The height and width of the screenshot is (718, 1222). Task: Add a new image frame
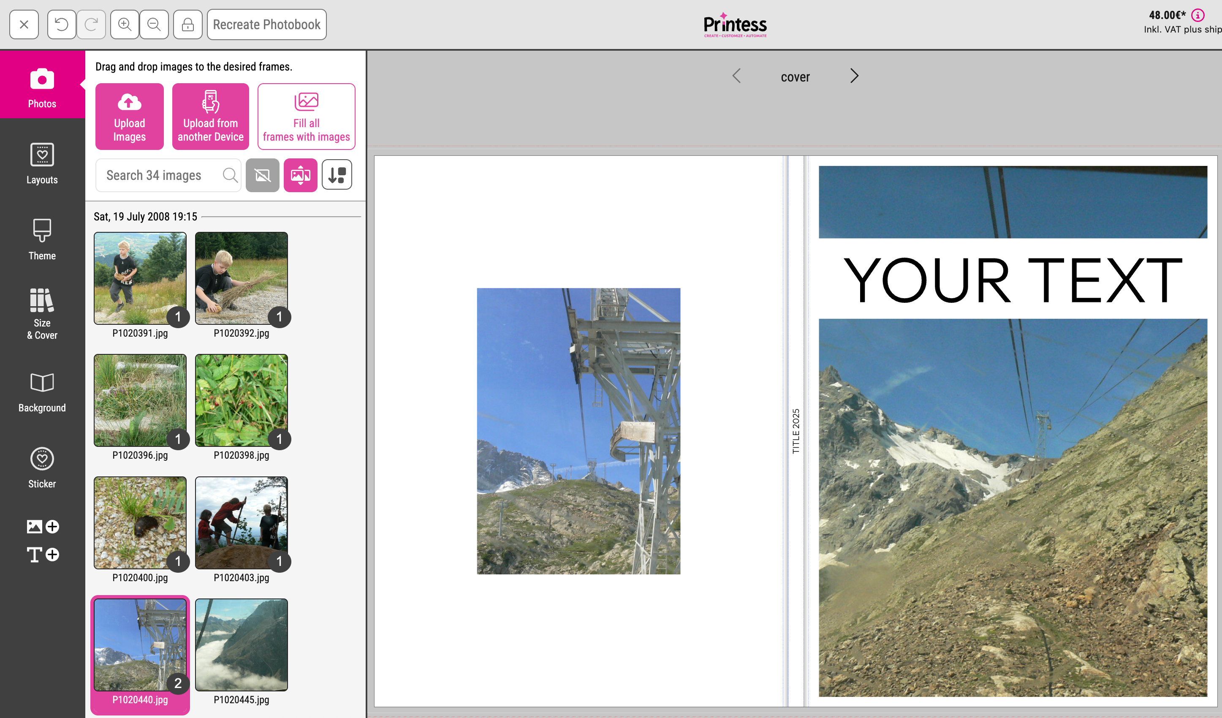pyautogui.click(x=43, y=526)
